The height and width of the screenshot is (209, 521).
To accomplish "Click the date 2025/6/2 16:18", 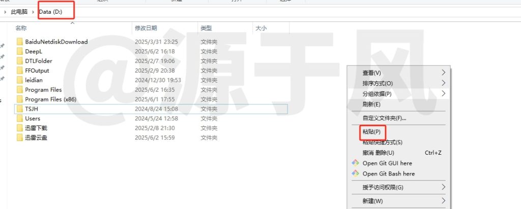I will tap(155, 51).
